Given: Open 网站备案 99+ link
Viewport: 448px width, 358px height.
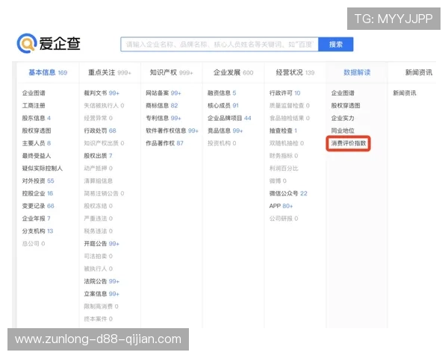Looking at the screenshot, I should pos(163,93).
